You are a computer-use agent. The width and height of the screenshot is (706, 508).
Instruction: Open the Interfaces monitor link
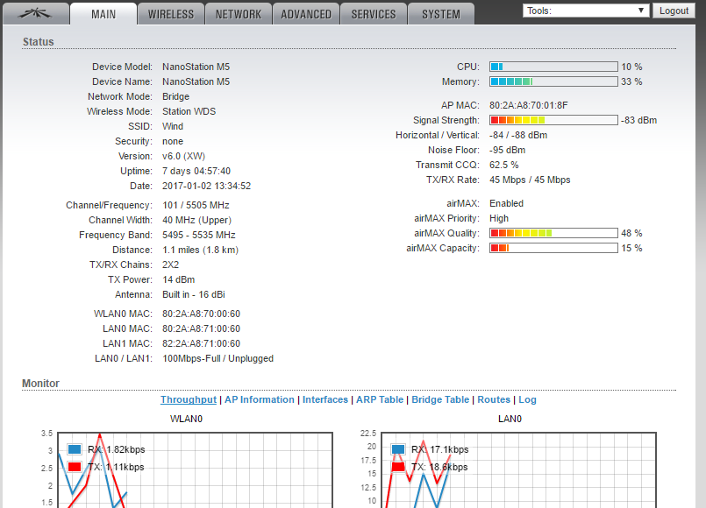tap(325, 399)
